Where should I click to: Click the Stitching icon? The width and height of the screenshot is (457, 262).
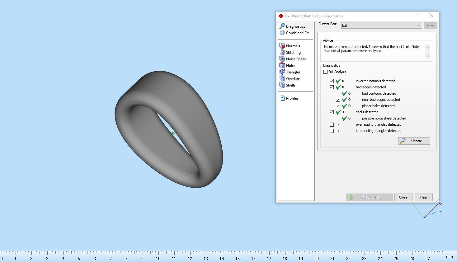[x=282, y=52]
